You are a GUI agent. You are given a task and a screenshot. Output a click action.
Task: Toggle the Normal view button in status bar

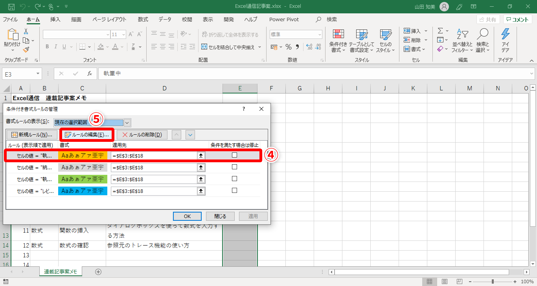[430, 282]
